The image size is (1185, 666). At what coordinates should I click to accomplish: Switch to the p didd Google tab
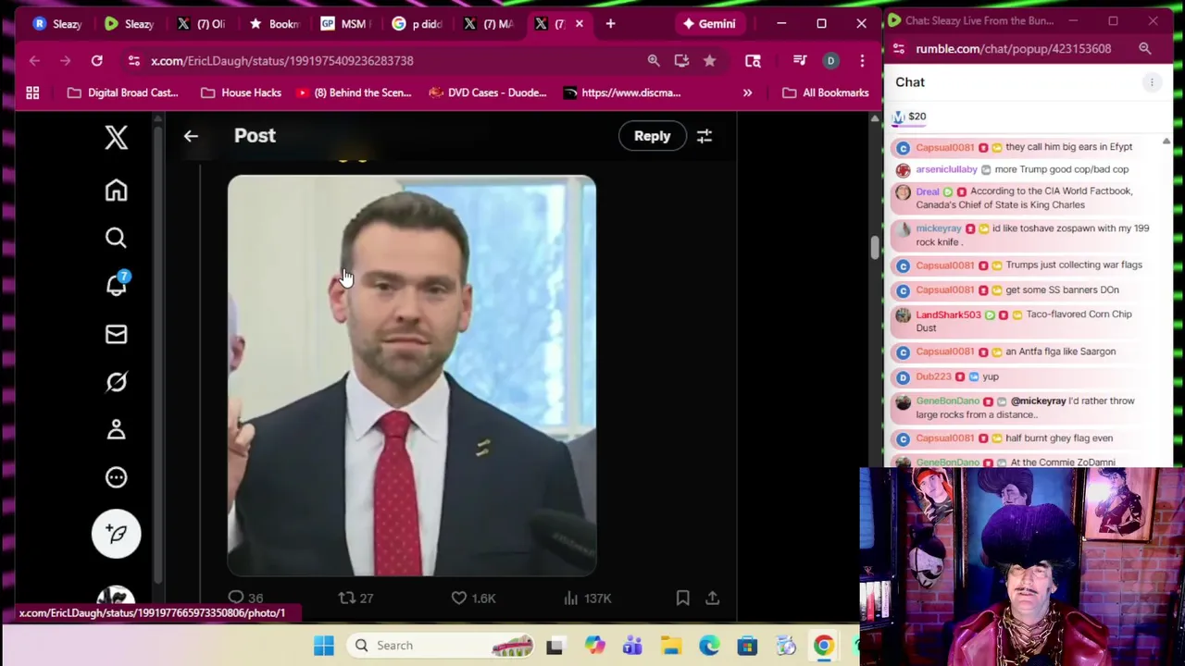416,24
